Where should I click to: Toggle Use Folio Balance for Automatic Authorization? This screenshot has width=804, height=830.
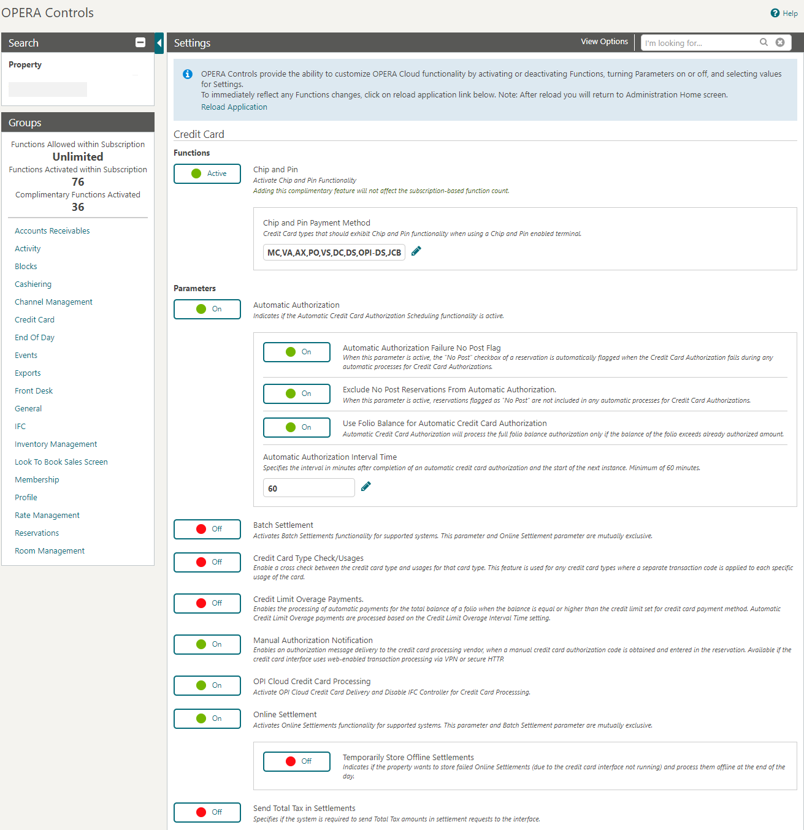(x=297, y=427)
